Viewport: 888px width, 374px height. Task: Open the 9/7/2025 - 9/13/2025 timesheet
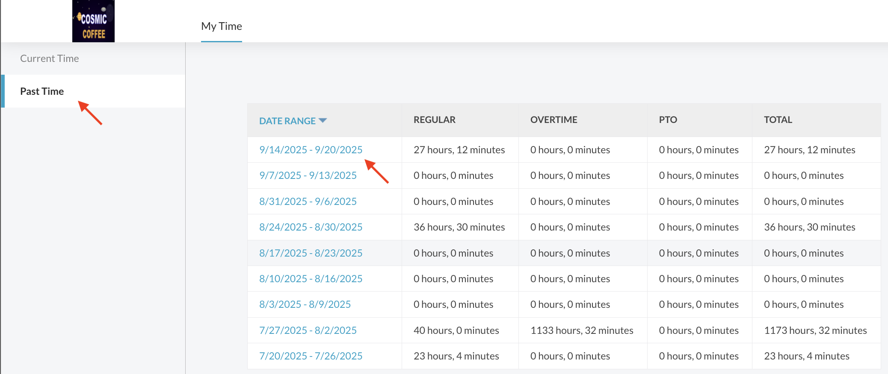[x=308, y=175]
